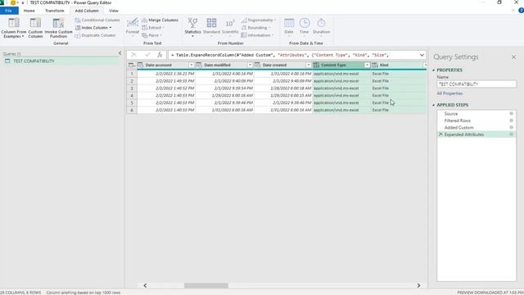524x295 pixels.
Task: Invoke Custom Function button
Action: pyautogui.click(x=58, y=28)
